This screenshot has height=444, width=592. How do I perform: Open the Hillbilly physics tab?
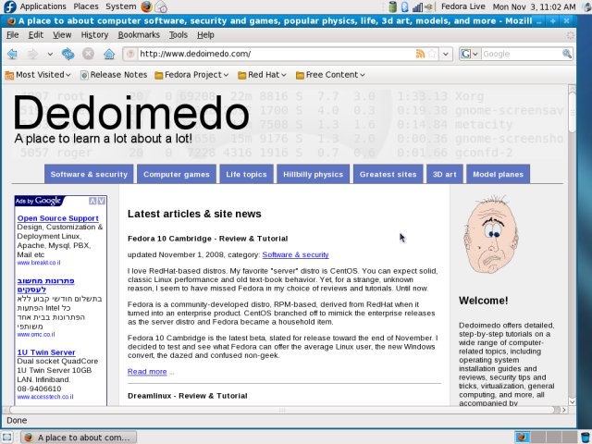click(313, 174)
